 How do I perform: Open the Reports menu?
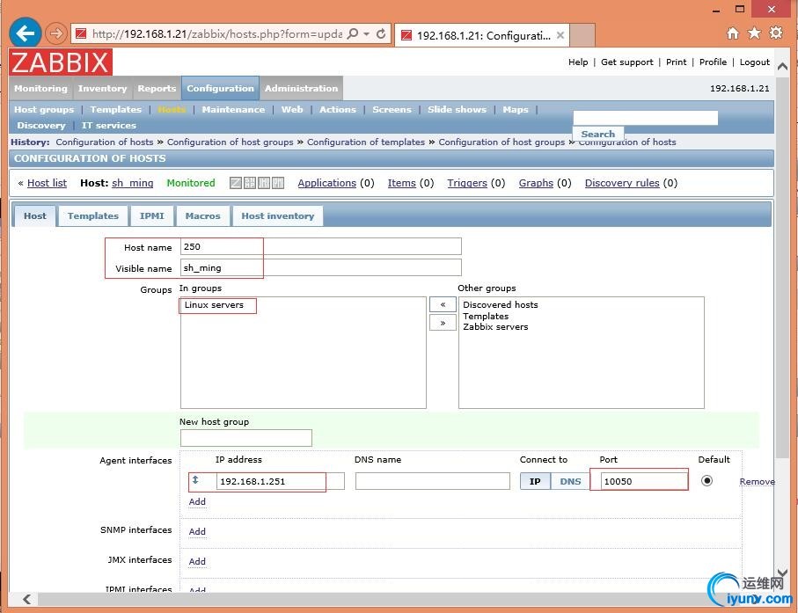[157, 89]
